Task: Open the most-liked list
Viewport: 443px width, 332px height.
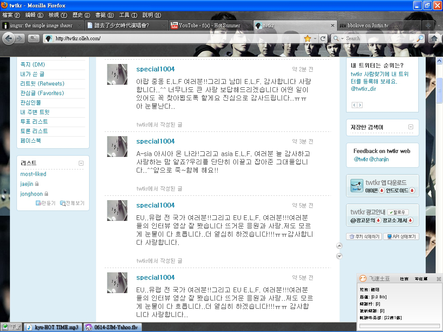Action: (x=33, y=174)
